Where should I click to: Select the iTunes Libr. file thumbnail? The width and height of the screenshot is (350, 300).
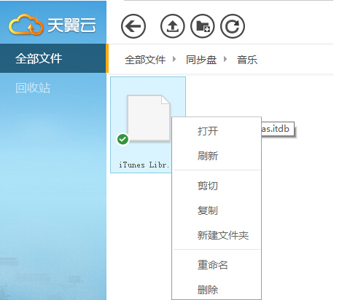click(148, 125)
